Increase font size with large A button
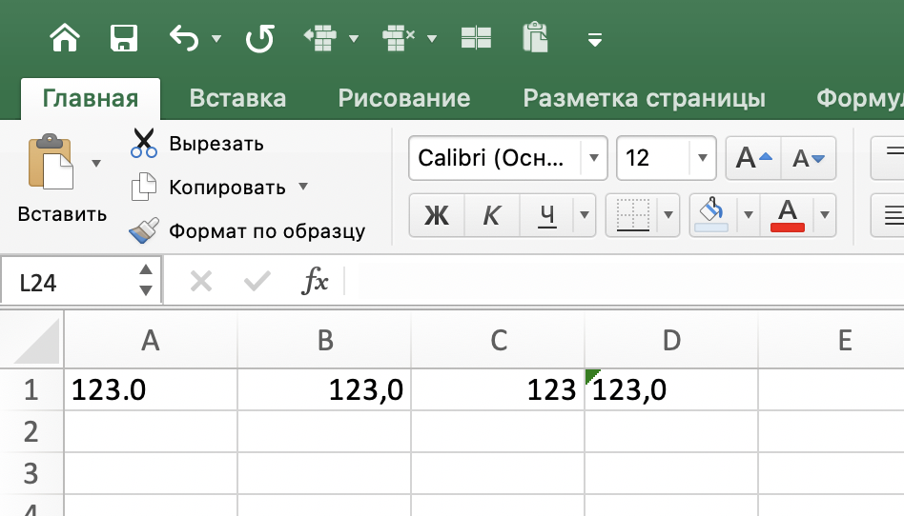Viewport: 904px width, 516px height. click(753, 158)
